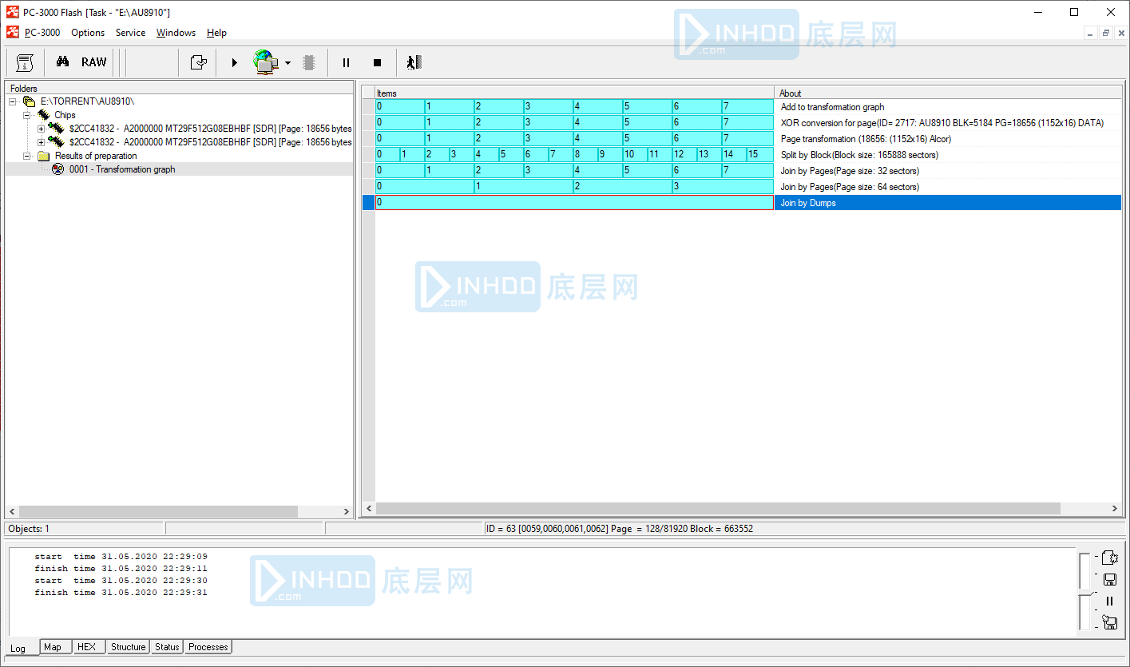Switch to the Status tab
This screenshot has width=1130, height=667.
[167, 647]
